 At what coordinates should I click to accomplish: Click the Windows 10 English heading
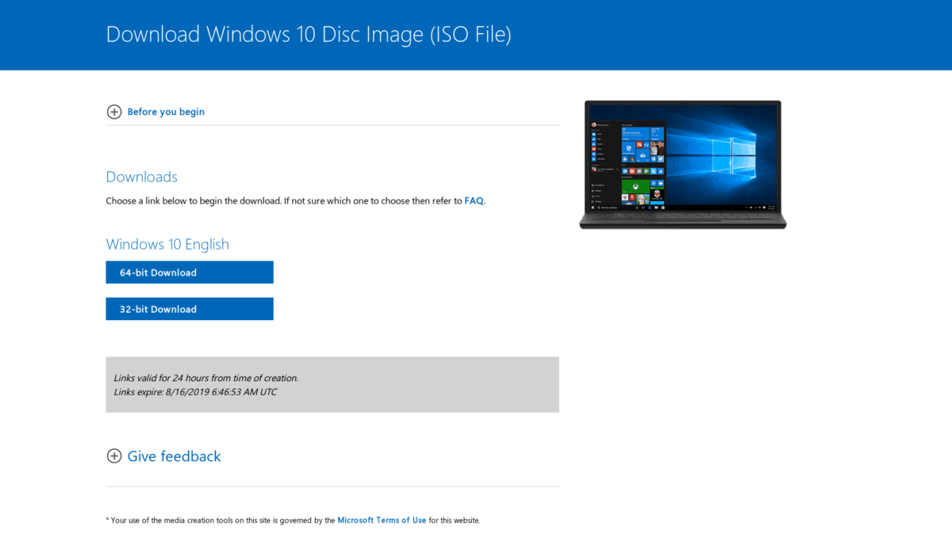tap(167, 244)
